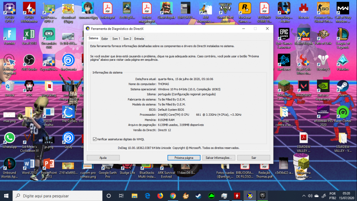Image resolution: width=357 pixels, height=201 pixels.
Task: Open ARK Survival Evolved shortcut
Action: point(166,171)
